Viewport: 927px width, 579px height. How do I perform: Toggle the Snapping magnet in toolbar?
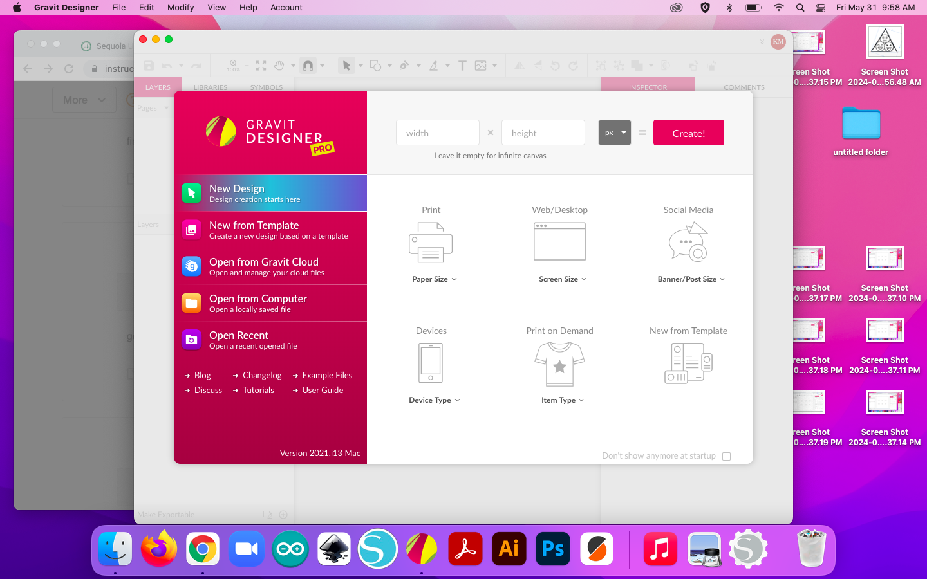(308, 66)
